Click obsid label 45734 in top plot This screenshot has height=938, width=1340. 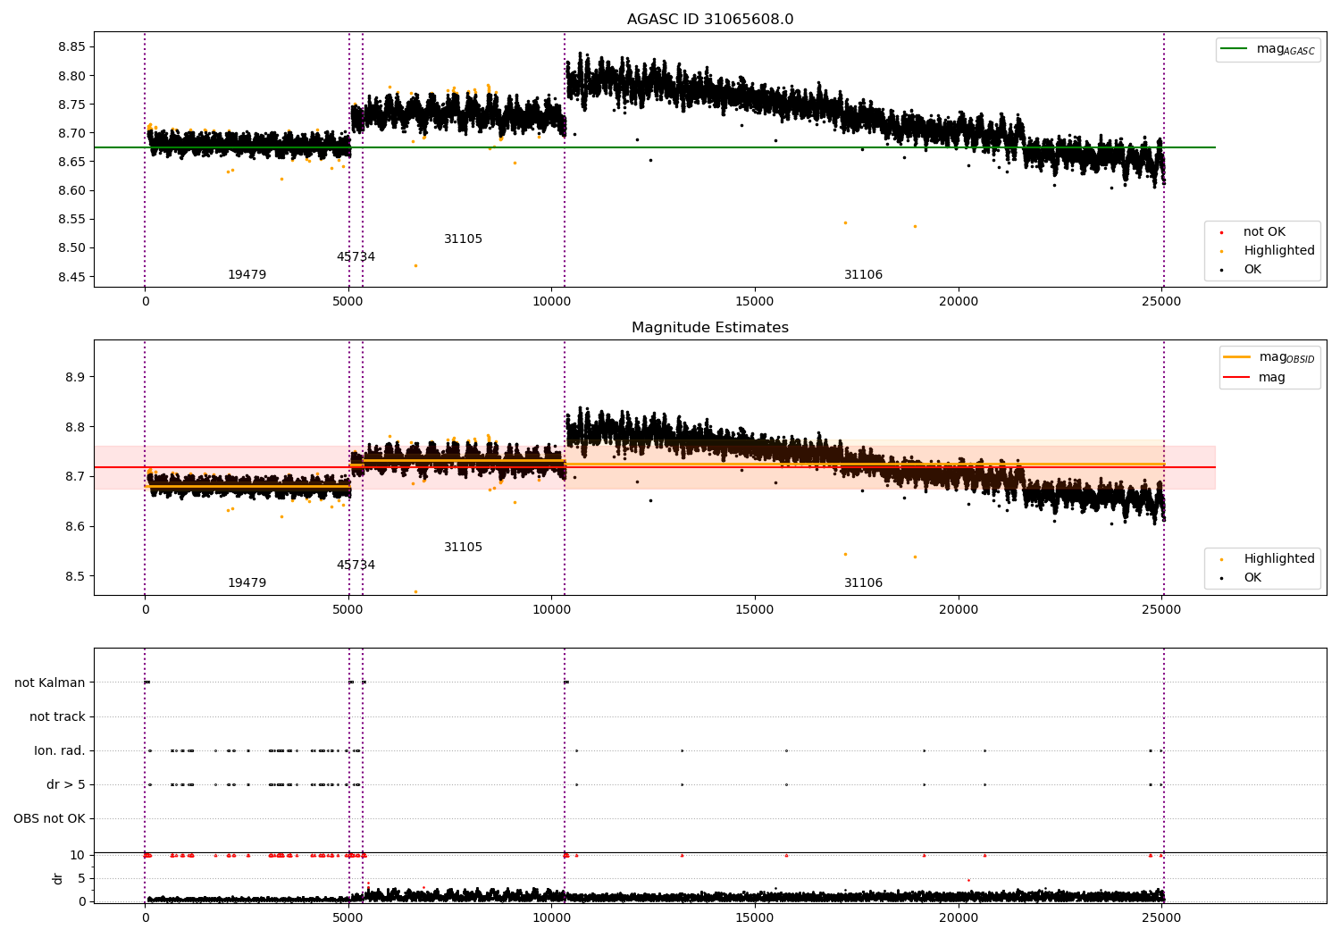(x=356, y=257)
